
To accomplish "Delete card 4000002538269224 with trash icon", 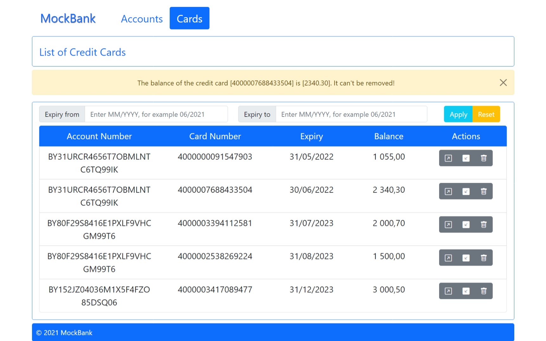I will pos(484,258).
